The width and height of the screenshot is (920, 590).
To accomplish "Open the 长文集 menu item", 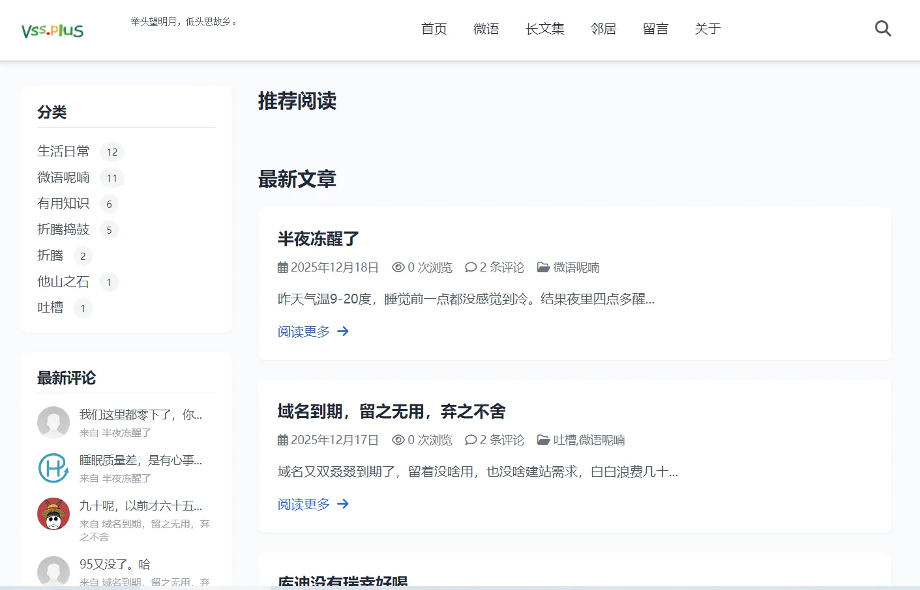I will [545, 29].
